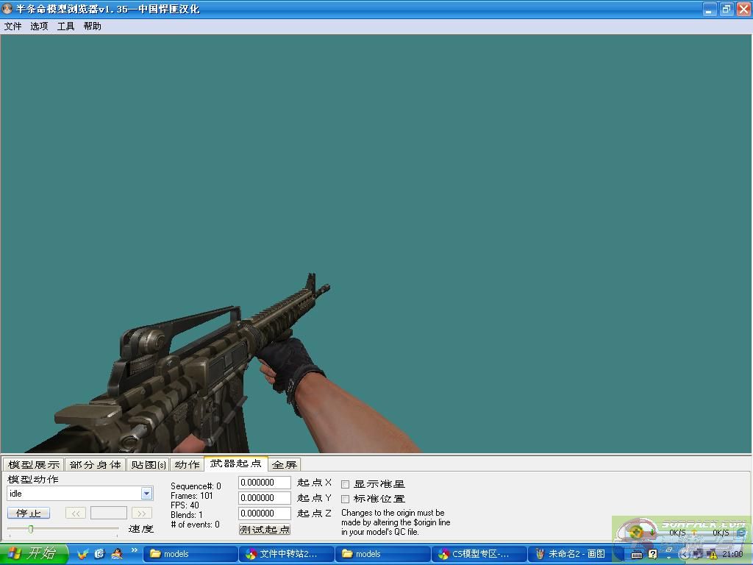Click the keyboard icon in system tray
This screenshot has width=753, height=565.
637,554
